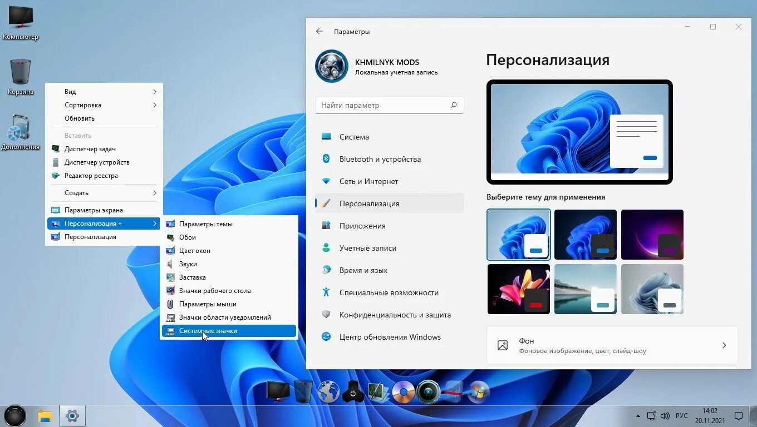Select the plain Персонализация context menu entry
757x427 pixels.
pos(104,237)
